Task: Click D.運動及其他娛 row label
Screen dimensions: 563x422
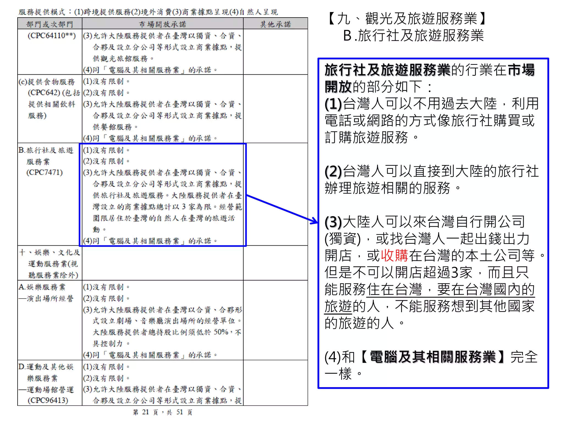Action: [46, 367]
